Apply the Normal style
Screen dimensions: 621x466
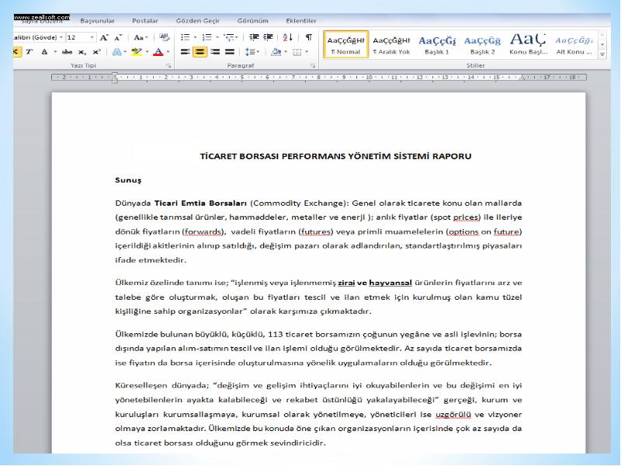(345, 45)
